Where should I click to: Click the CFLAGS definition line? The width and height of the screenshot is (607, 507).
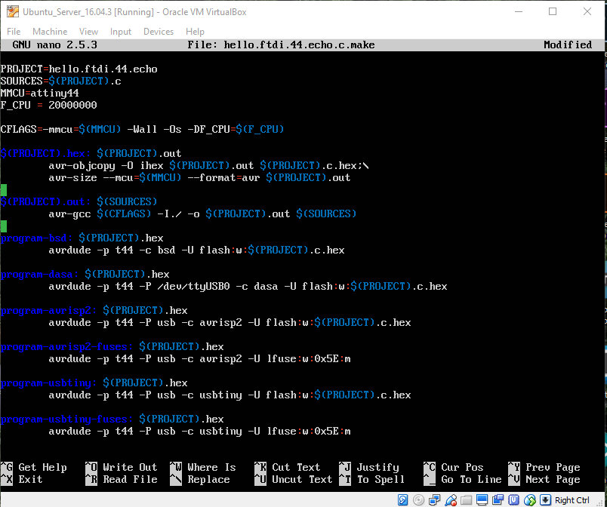click(142, 129)
